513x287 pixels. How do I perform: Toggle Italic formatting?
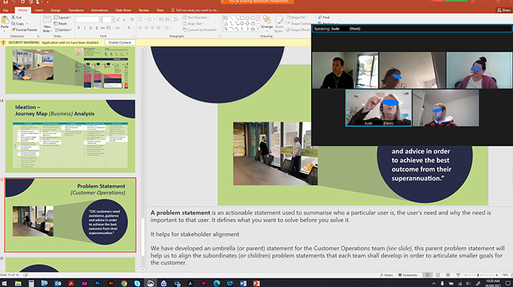coord(84,28)
